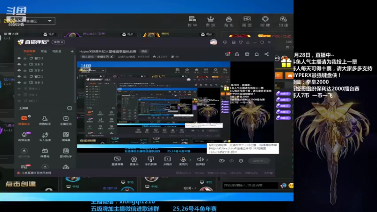
Task: Add a 多媒体 source
Action: point(168,161)
